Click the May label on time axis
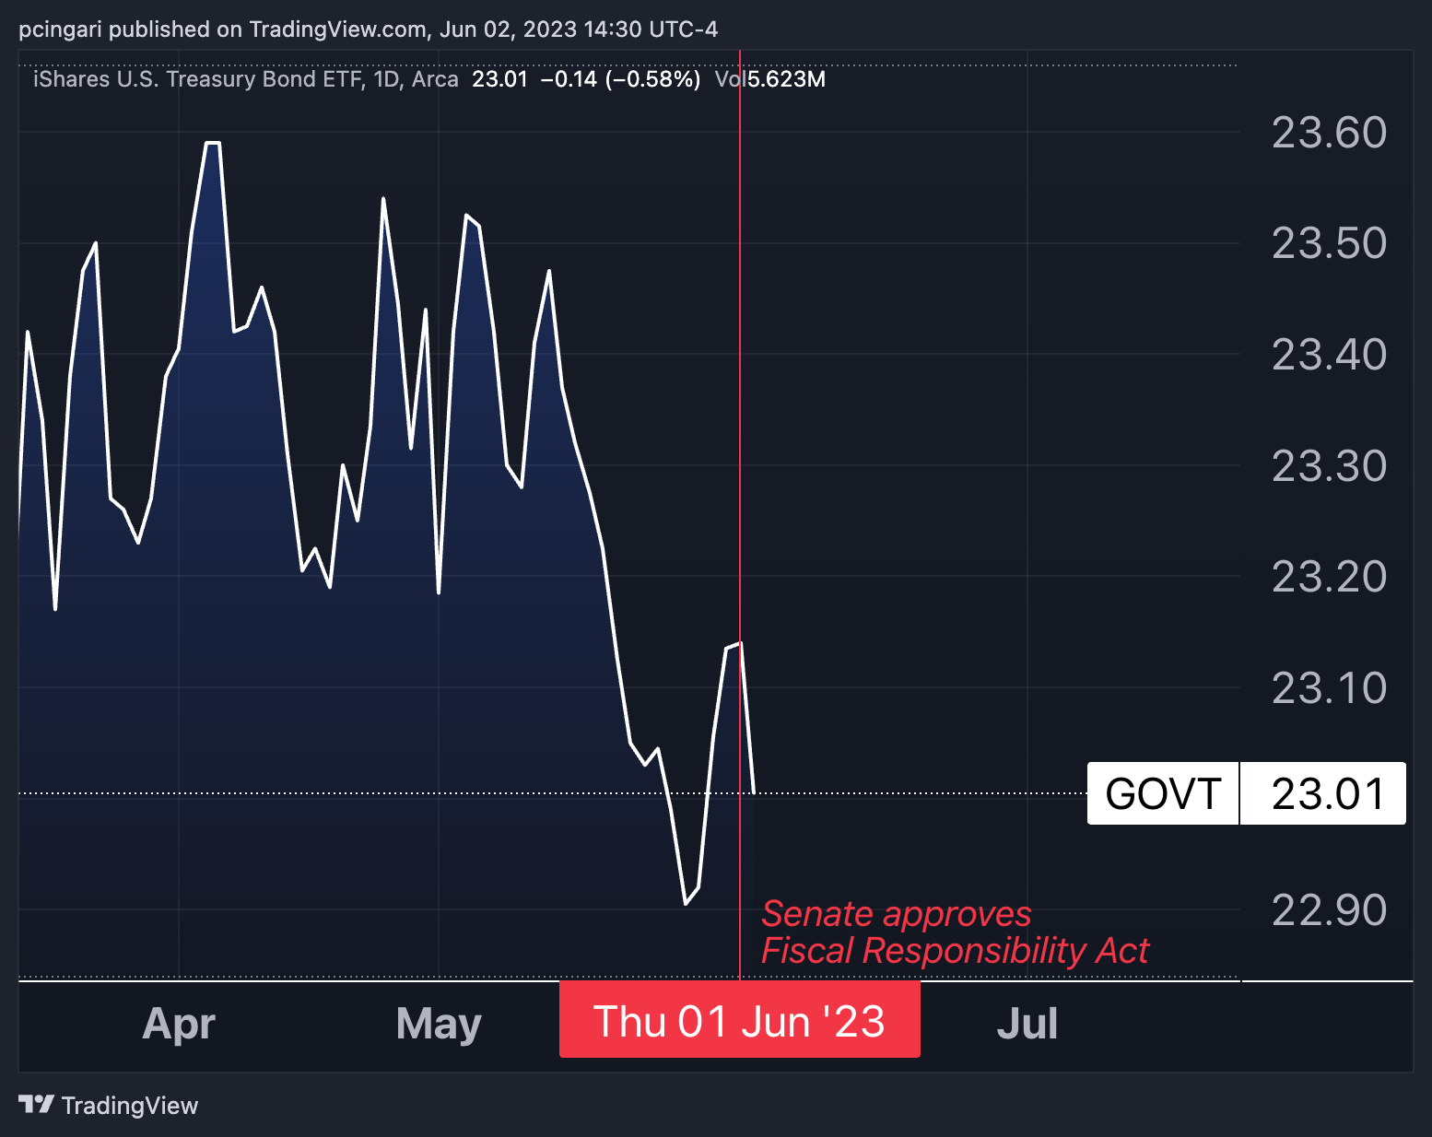The image size is (1432, 1137). 439,1024
